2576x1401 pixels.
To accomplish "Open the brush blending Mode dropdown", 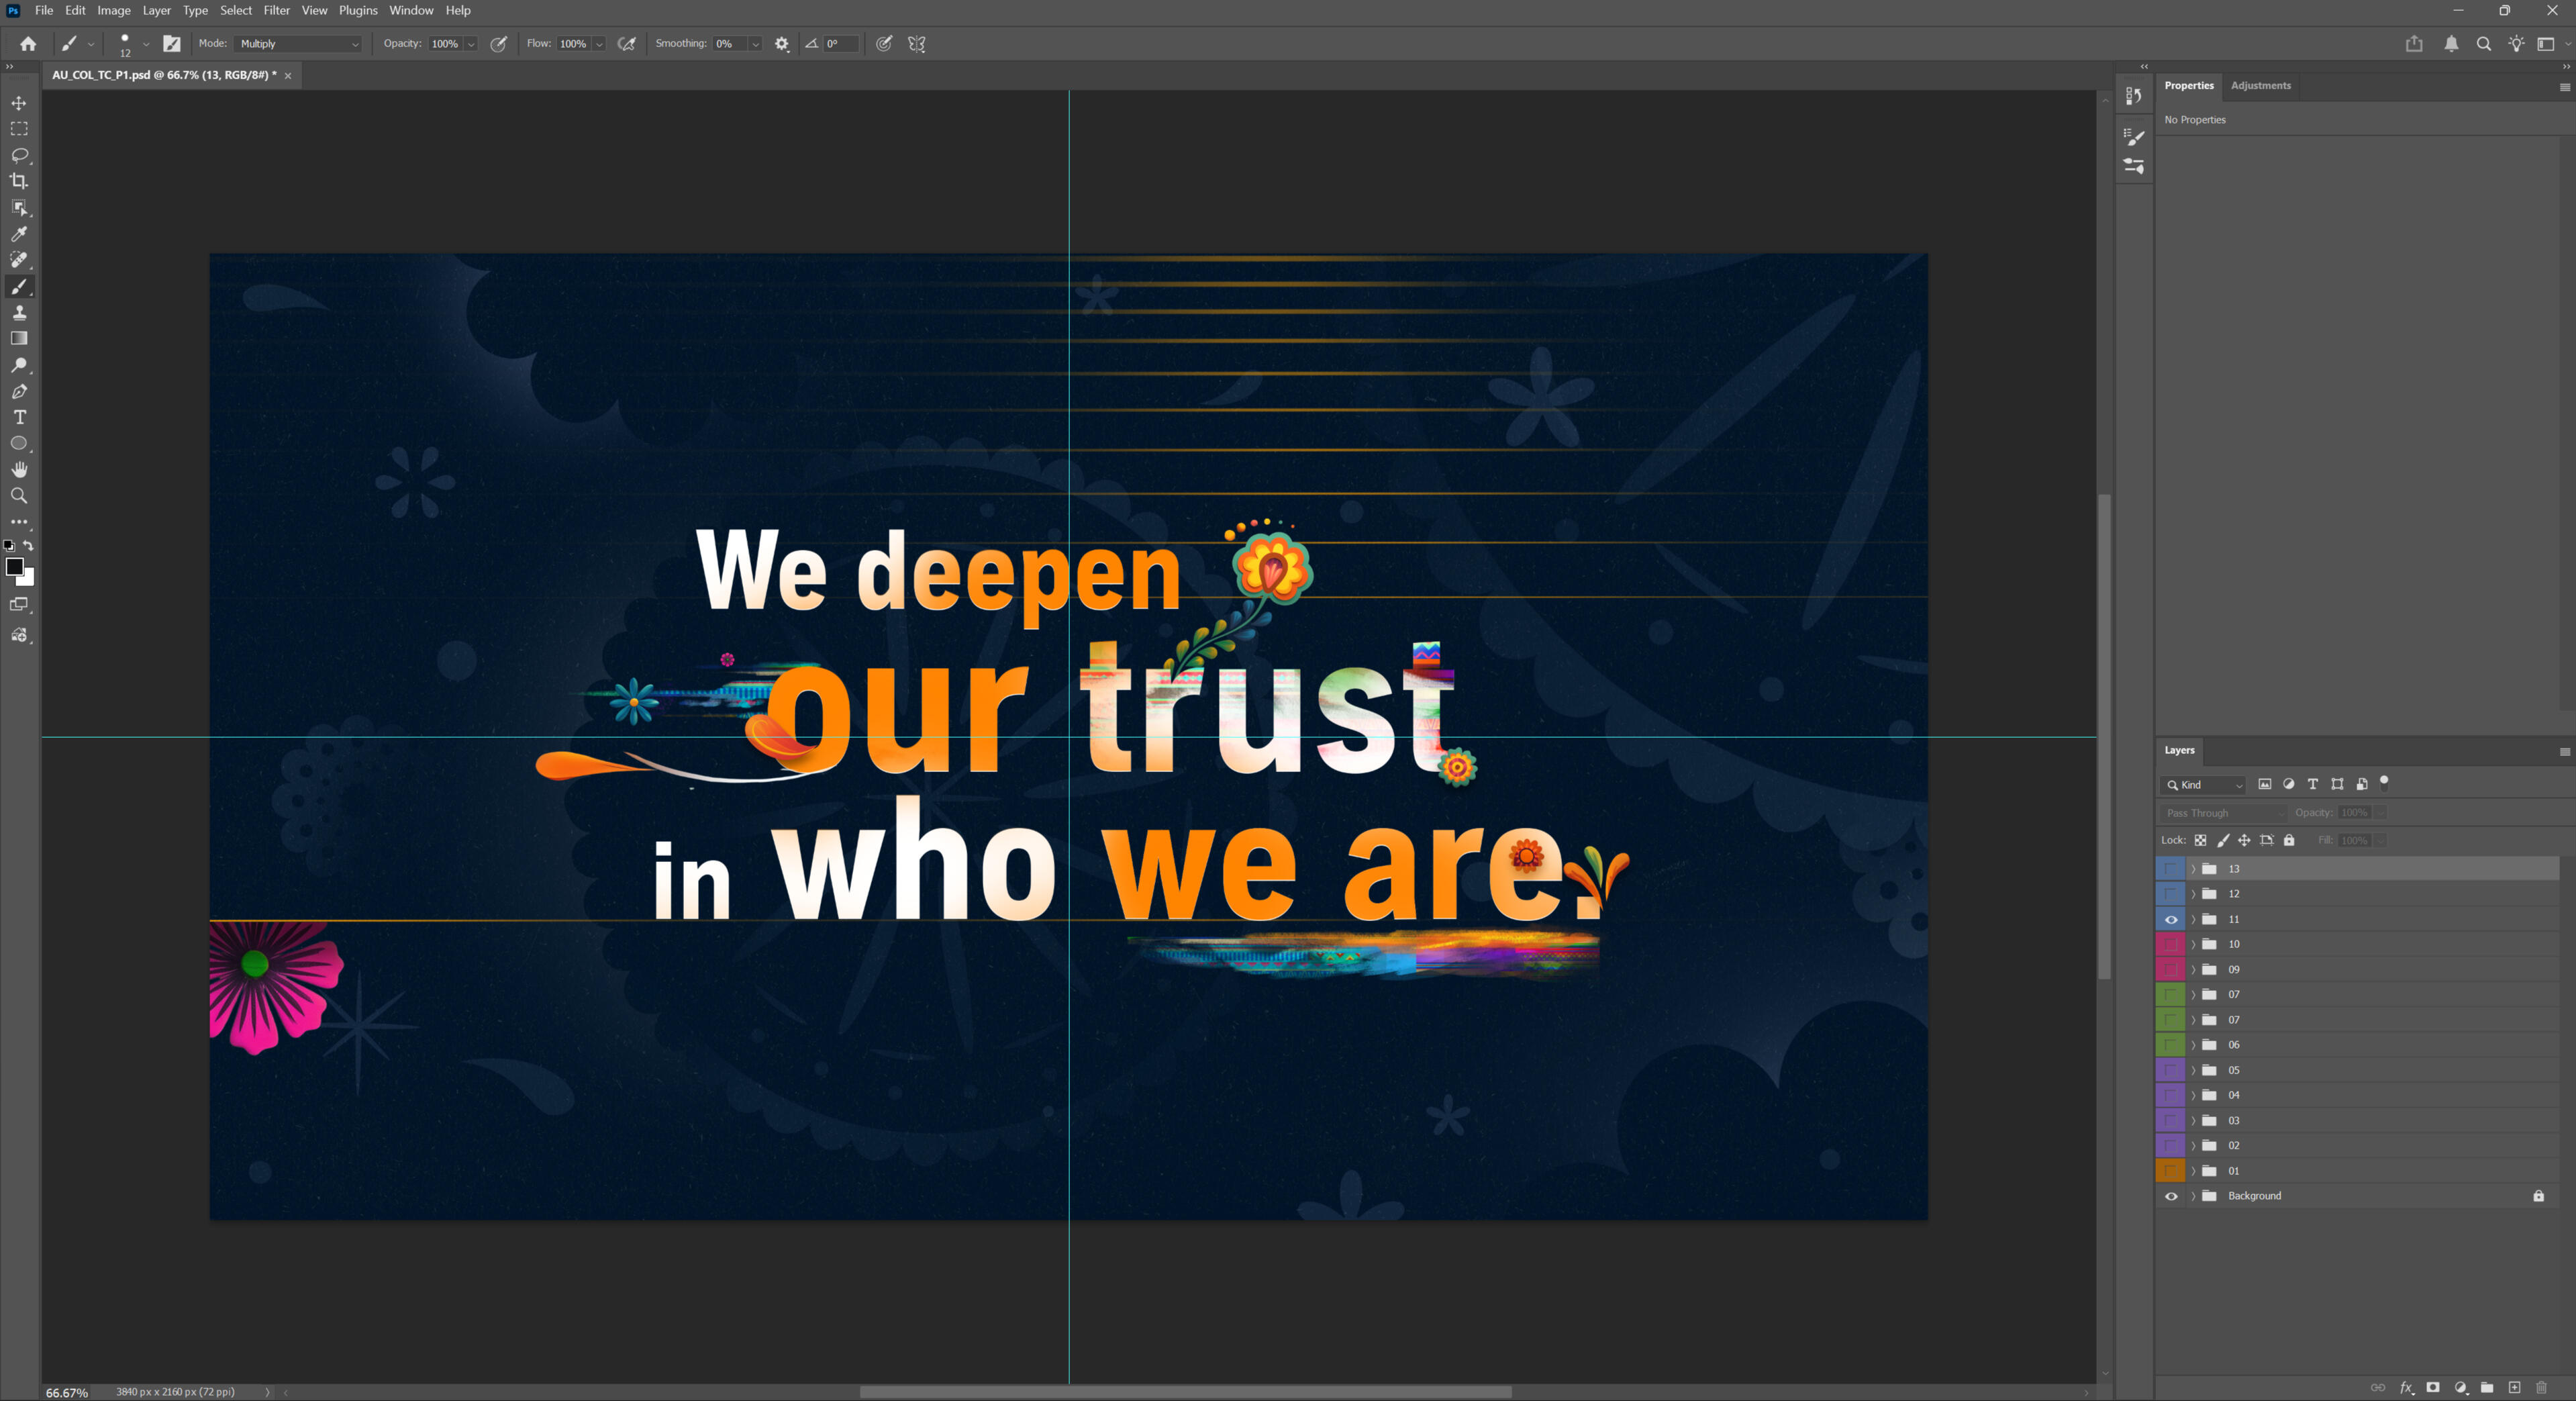I will coord(298,44).
